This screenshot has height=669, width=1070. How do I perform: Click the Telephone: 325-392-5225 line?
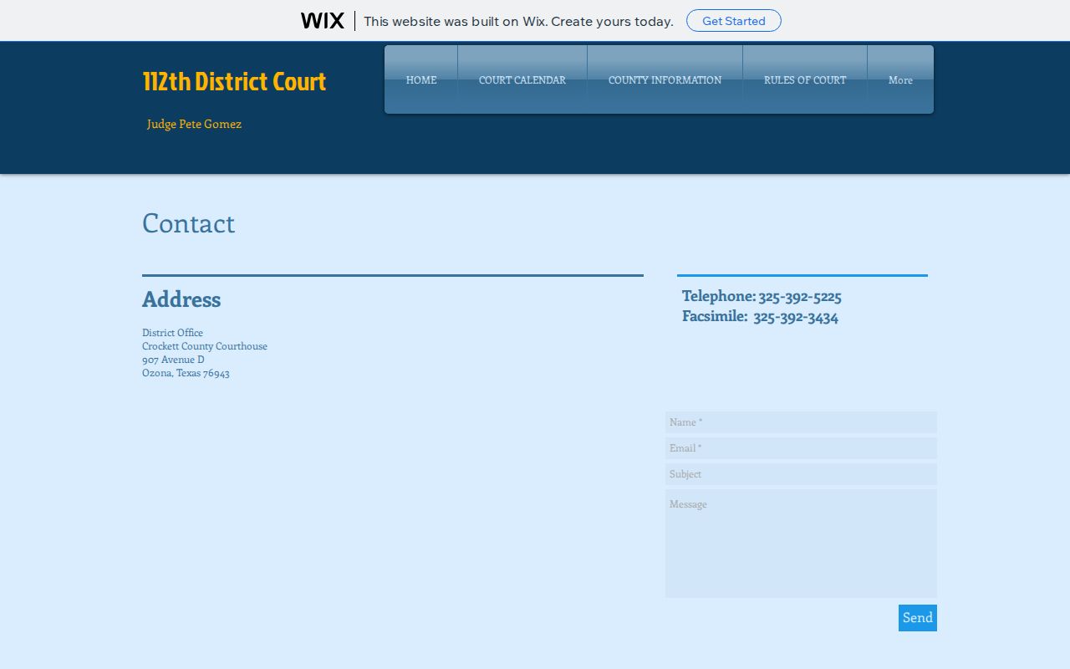click(762, 296)
